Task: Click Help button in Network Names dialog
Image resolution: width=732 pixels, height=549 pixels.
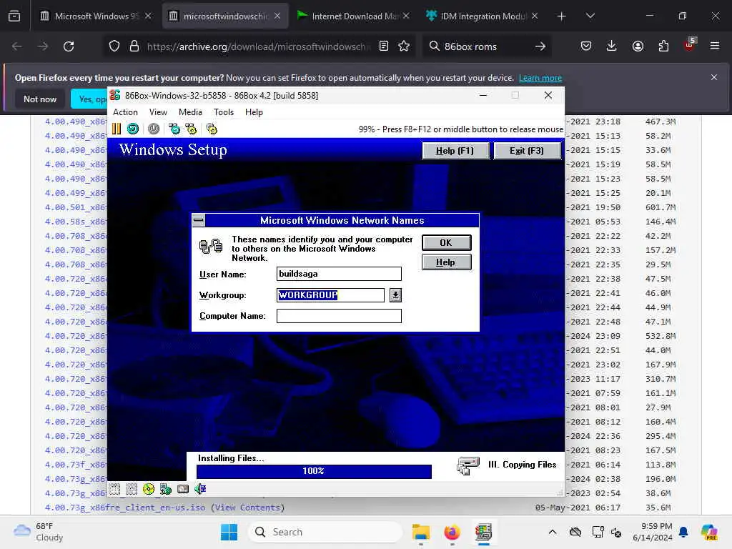Action: click(x=446, y=262)
